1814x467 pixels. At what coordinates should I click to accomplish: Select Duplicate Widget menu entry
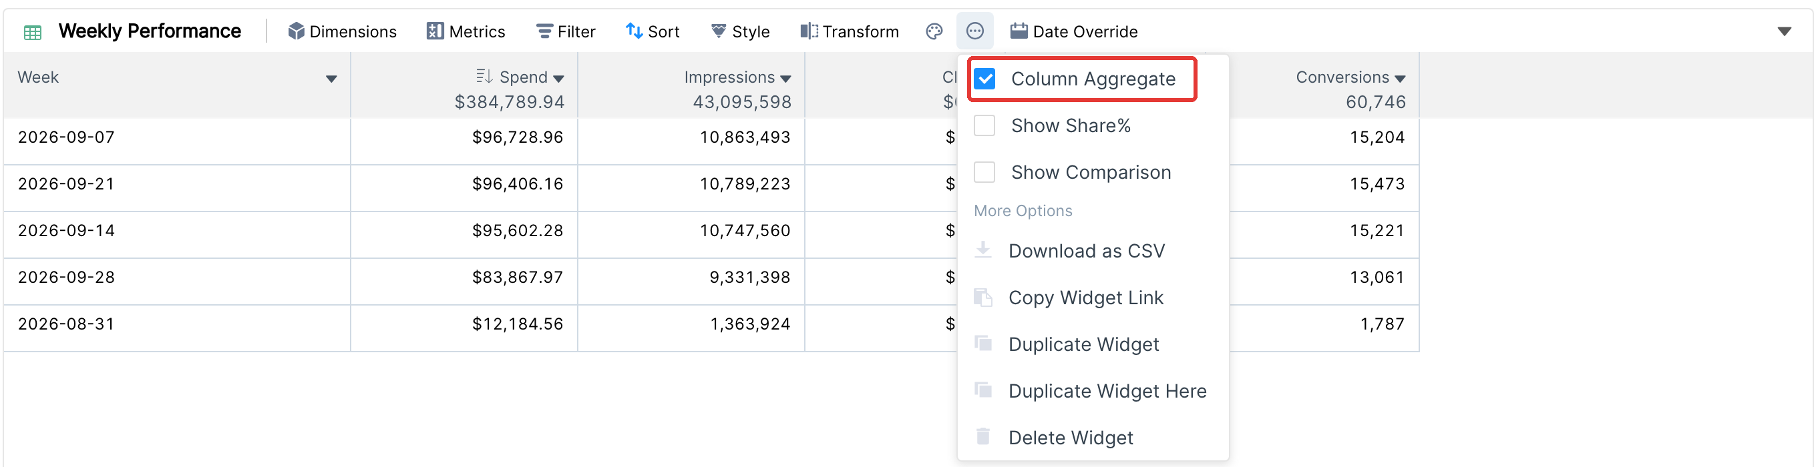click(x=1093, y=345)
